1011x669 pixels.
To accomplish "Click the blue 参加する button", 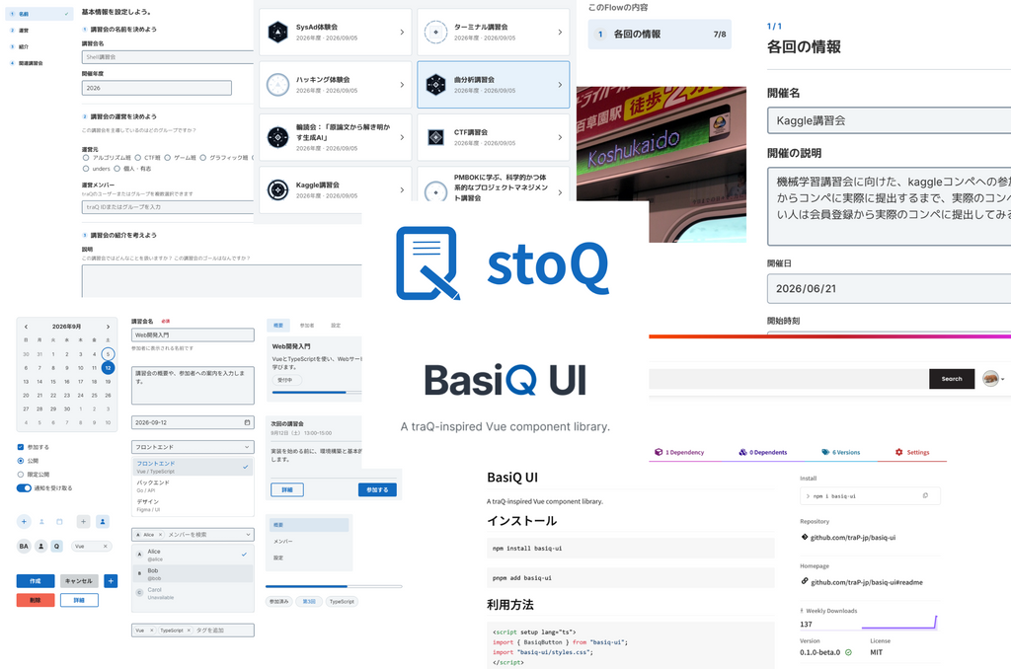I will [x=377, y=489].
